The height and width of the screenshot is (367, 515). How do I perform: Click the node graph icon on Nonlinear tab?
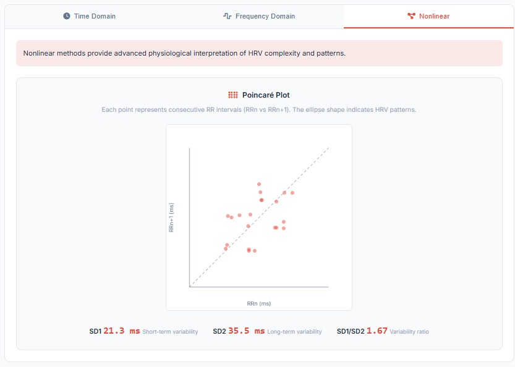[412, 16]
